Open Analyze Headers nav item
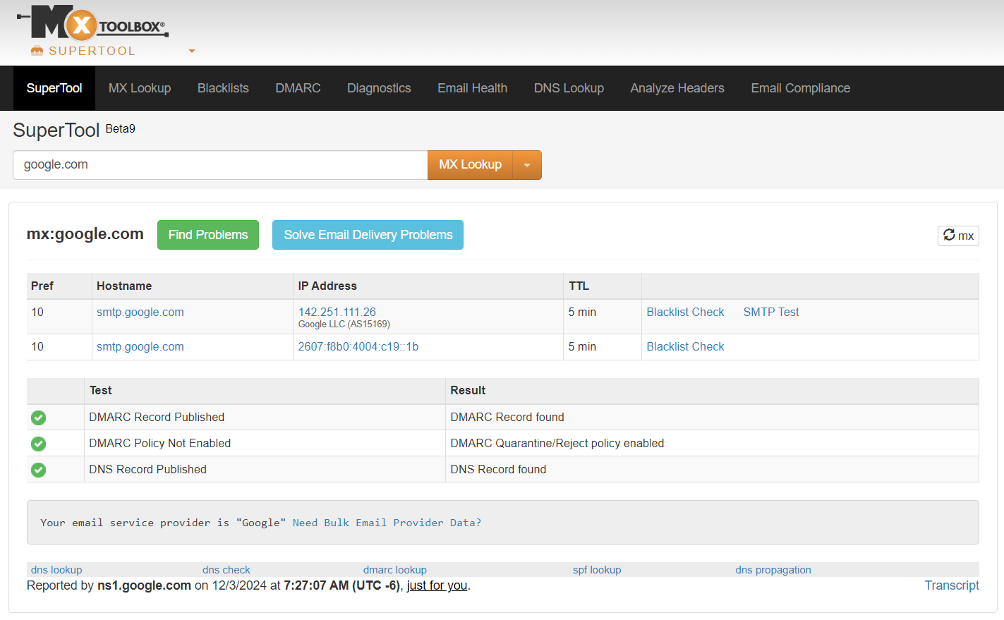 pos(677,88)
